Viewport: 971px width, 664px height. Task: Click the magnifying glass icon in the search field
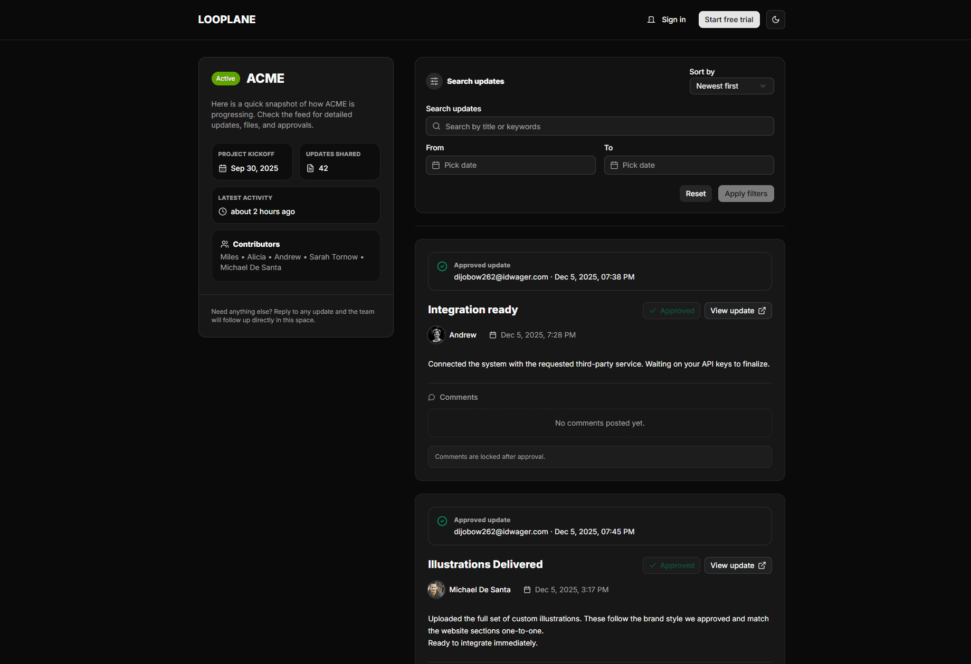tap(436, 126)
